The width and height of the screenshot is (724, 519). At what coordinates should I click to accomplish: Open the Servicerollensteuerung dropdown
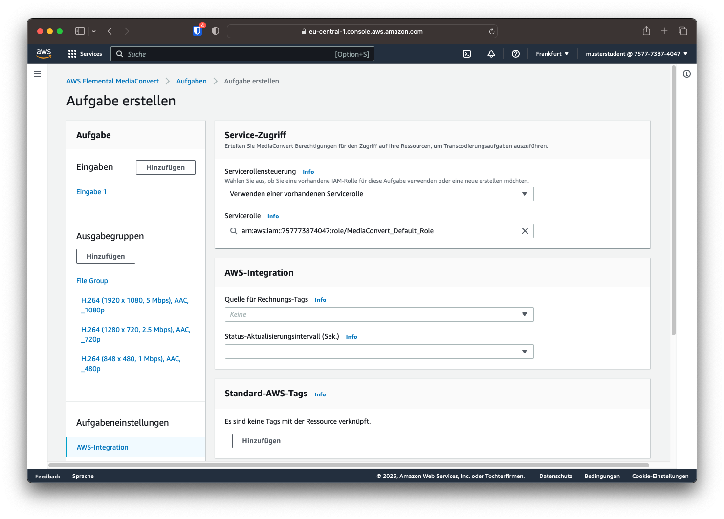pyautogui.click(x=379, y=194)
